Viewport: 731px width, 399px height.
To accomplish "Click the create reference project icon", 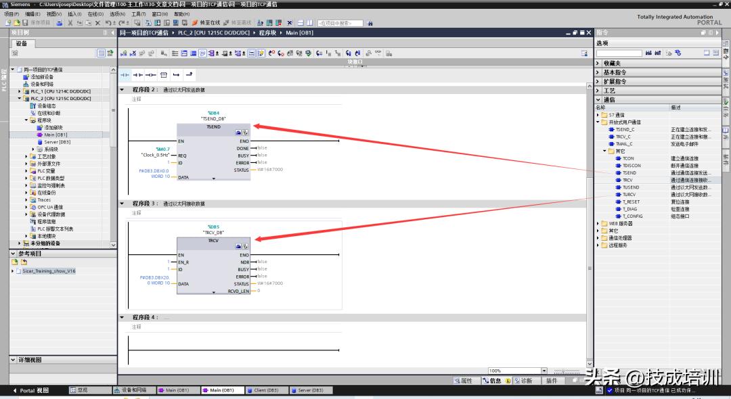I will pyautogui.click(x=15, y=262).
